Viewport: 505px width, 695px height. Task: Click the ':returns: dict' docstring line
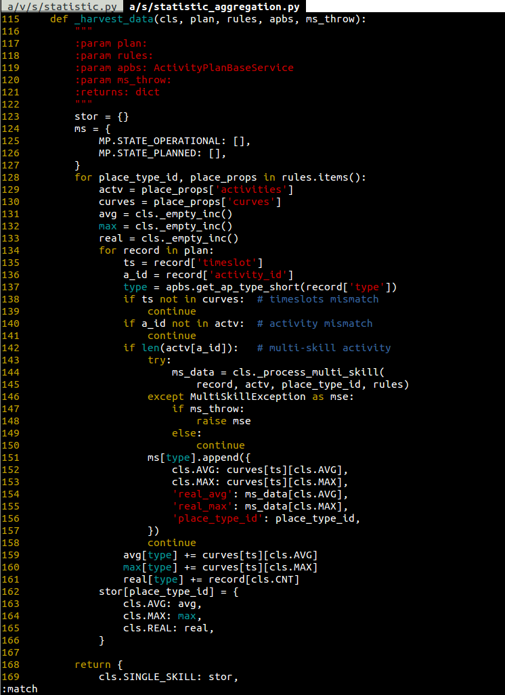click(x=117, y=92)
